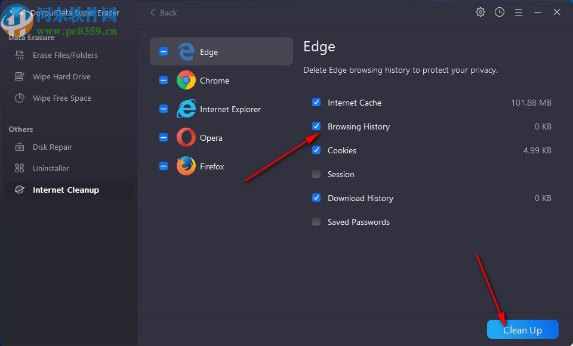Open the hamburger menu

[518, 12]
